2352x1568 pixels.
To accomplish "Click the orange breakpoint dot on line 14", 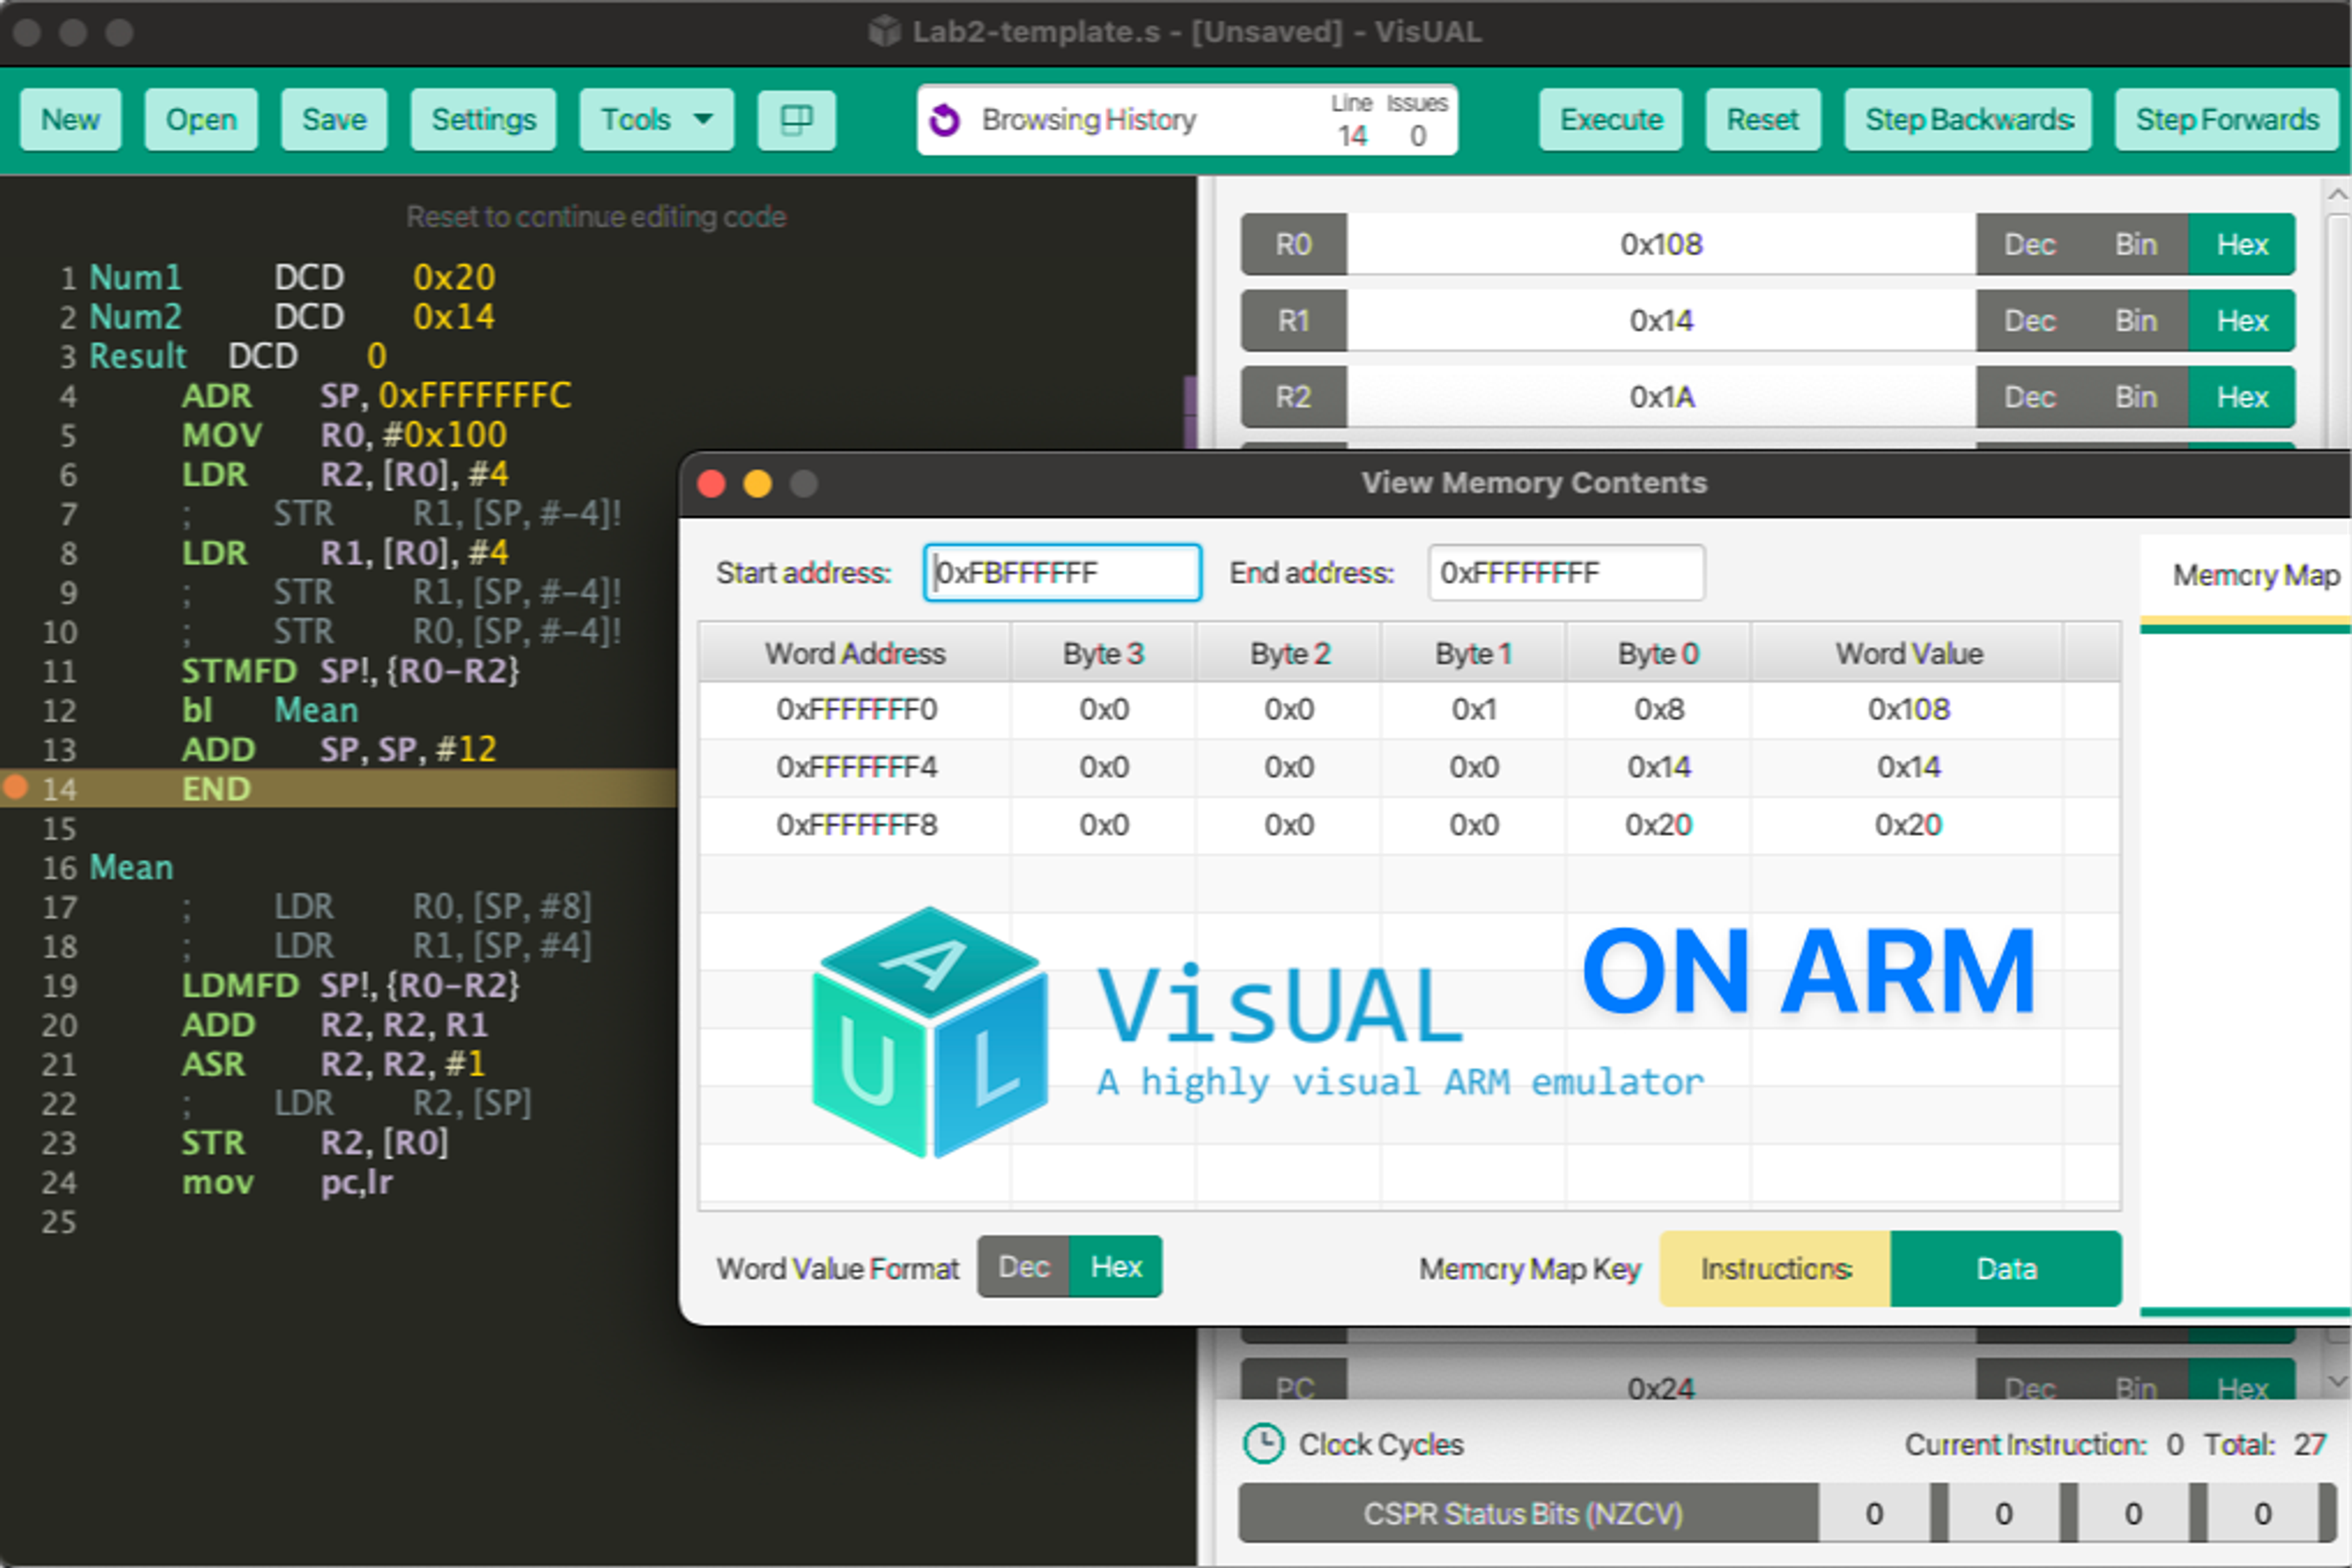I will click(15, 788).
